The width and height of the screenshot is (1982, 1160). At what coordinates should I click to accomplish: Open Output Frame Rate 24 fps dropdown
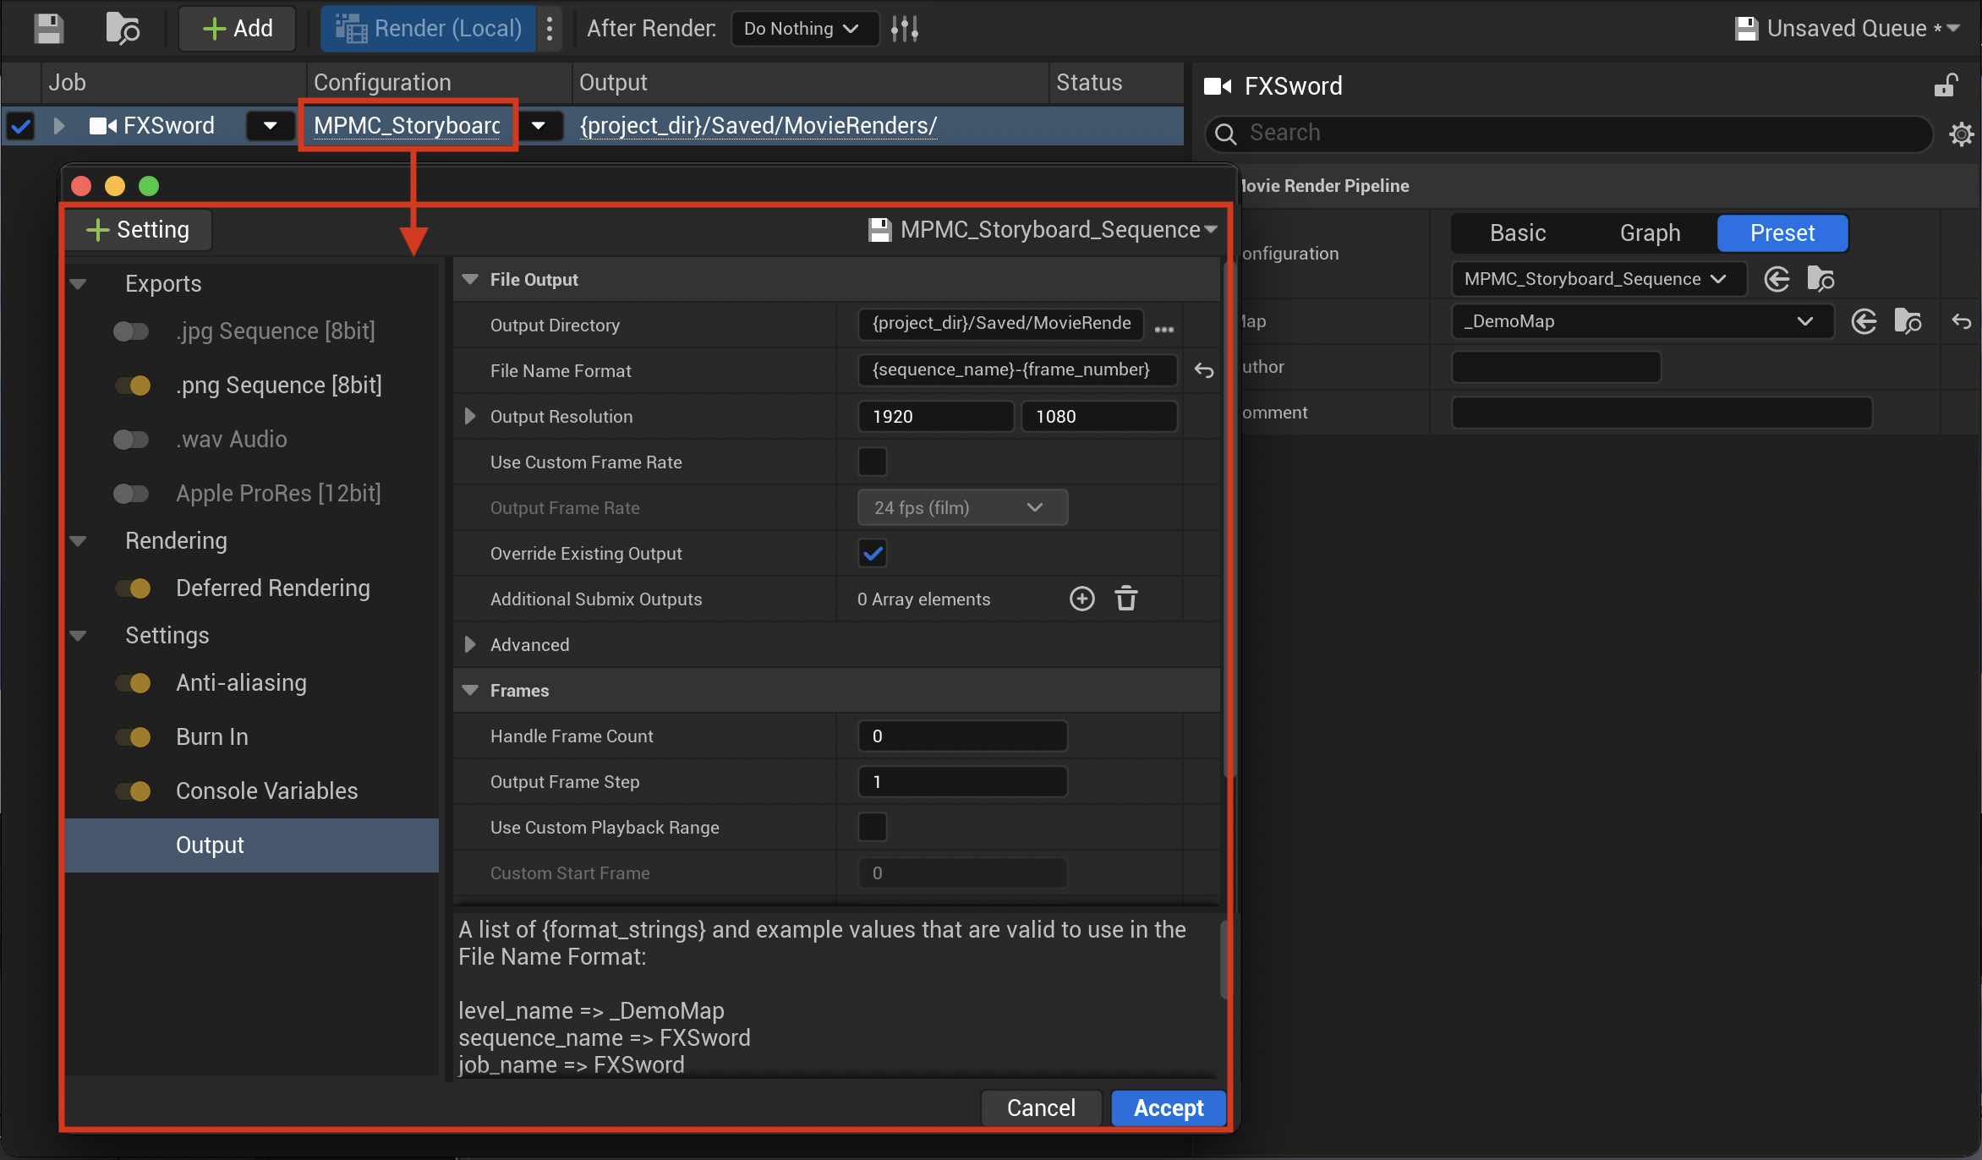click(962, 507)
